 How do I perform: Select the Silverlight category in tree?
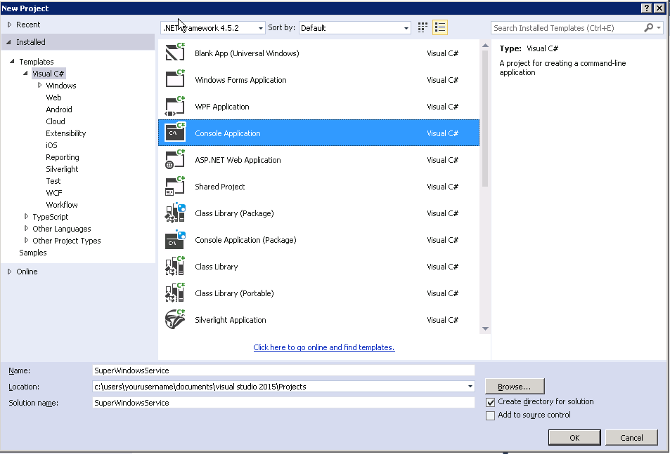coord(62,169)
